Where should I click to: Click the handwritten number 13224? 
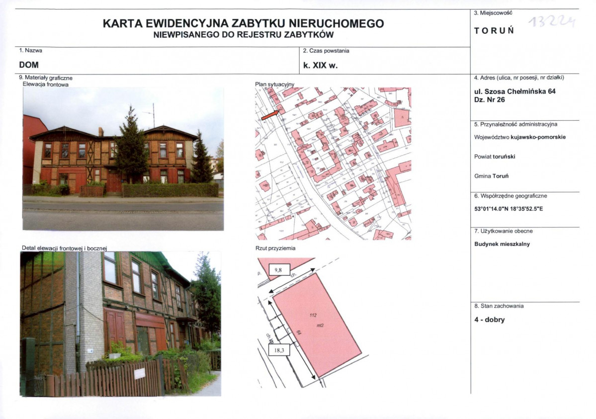coord(552,22)
